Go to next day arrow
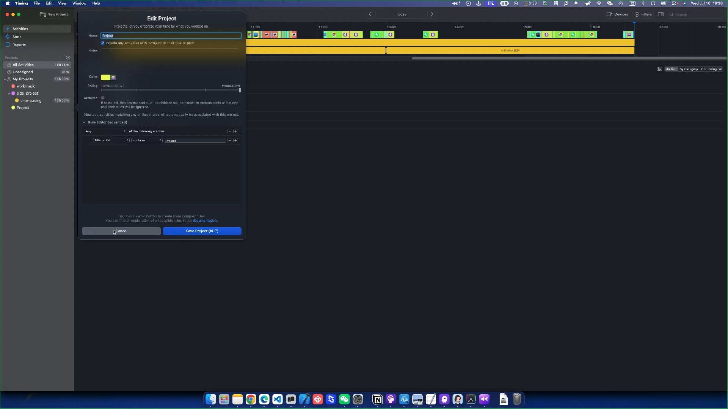728x409 pixels. point(432,14)
